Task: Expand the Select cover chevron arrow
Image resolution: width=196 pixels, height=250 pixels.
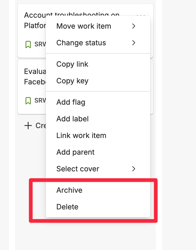Action: 134,169
